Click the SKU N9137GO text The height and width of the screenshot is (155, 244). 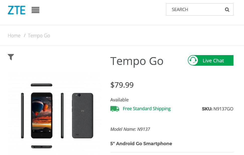pyautogui.click(x=217, y=109)
